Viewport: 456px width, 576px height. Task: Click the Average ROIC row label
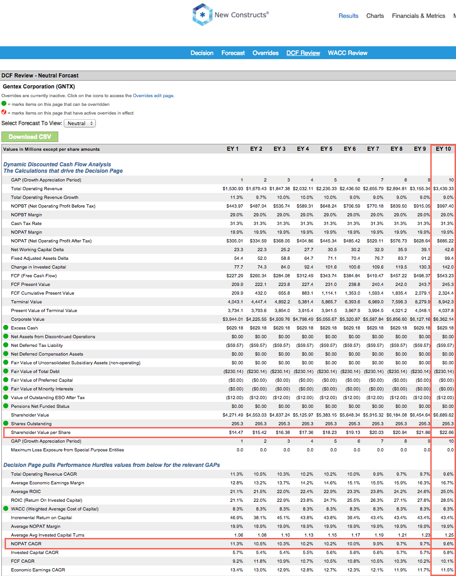click(x=26, y=491)
